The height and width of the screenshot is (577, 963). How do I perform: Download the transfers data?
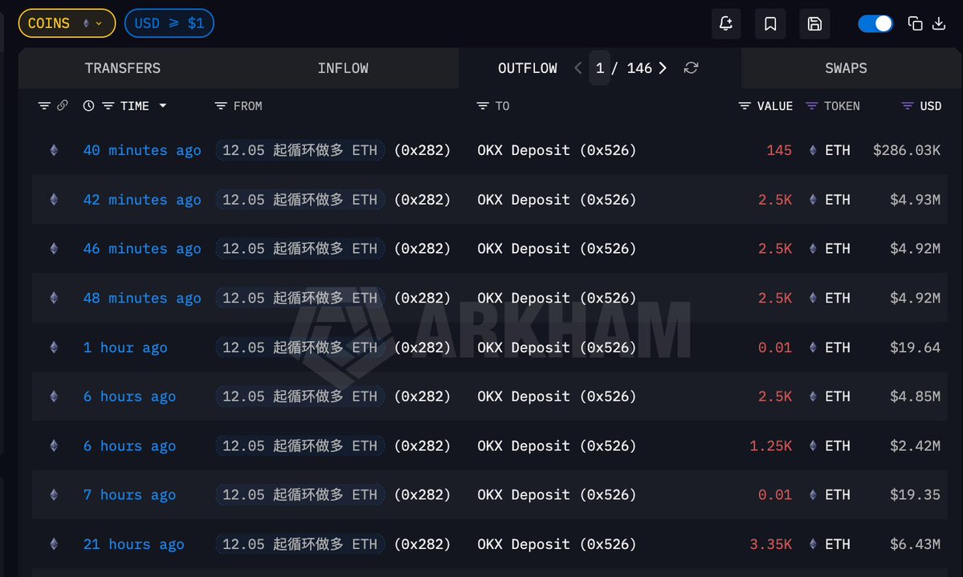(939, 23)
